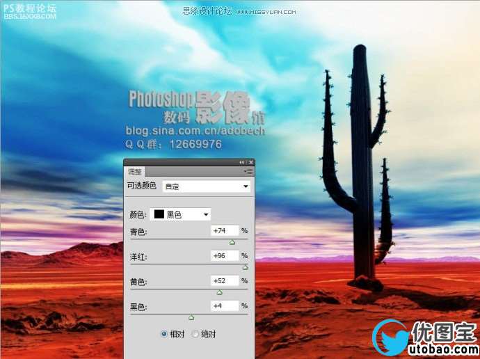
Task: Click the 可选颜色 label text
Action: (141, 186)
